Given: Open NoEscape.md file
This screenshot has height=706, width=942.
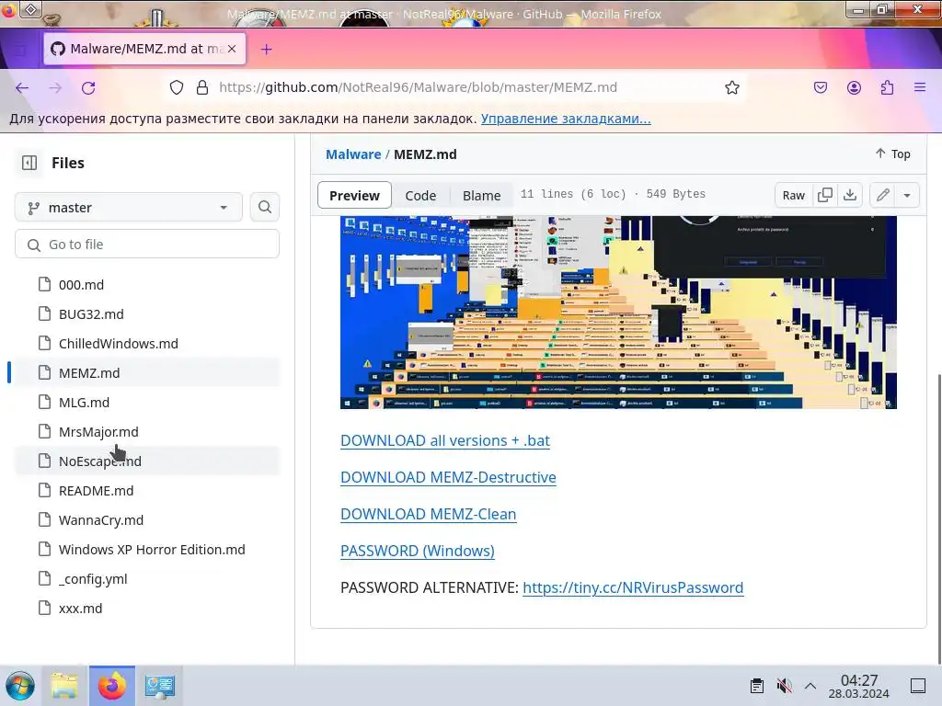Looking at the screenshot, I should coord(147,461).
